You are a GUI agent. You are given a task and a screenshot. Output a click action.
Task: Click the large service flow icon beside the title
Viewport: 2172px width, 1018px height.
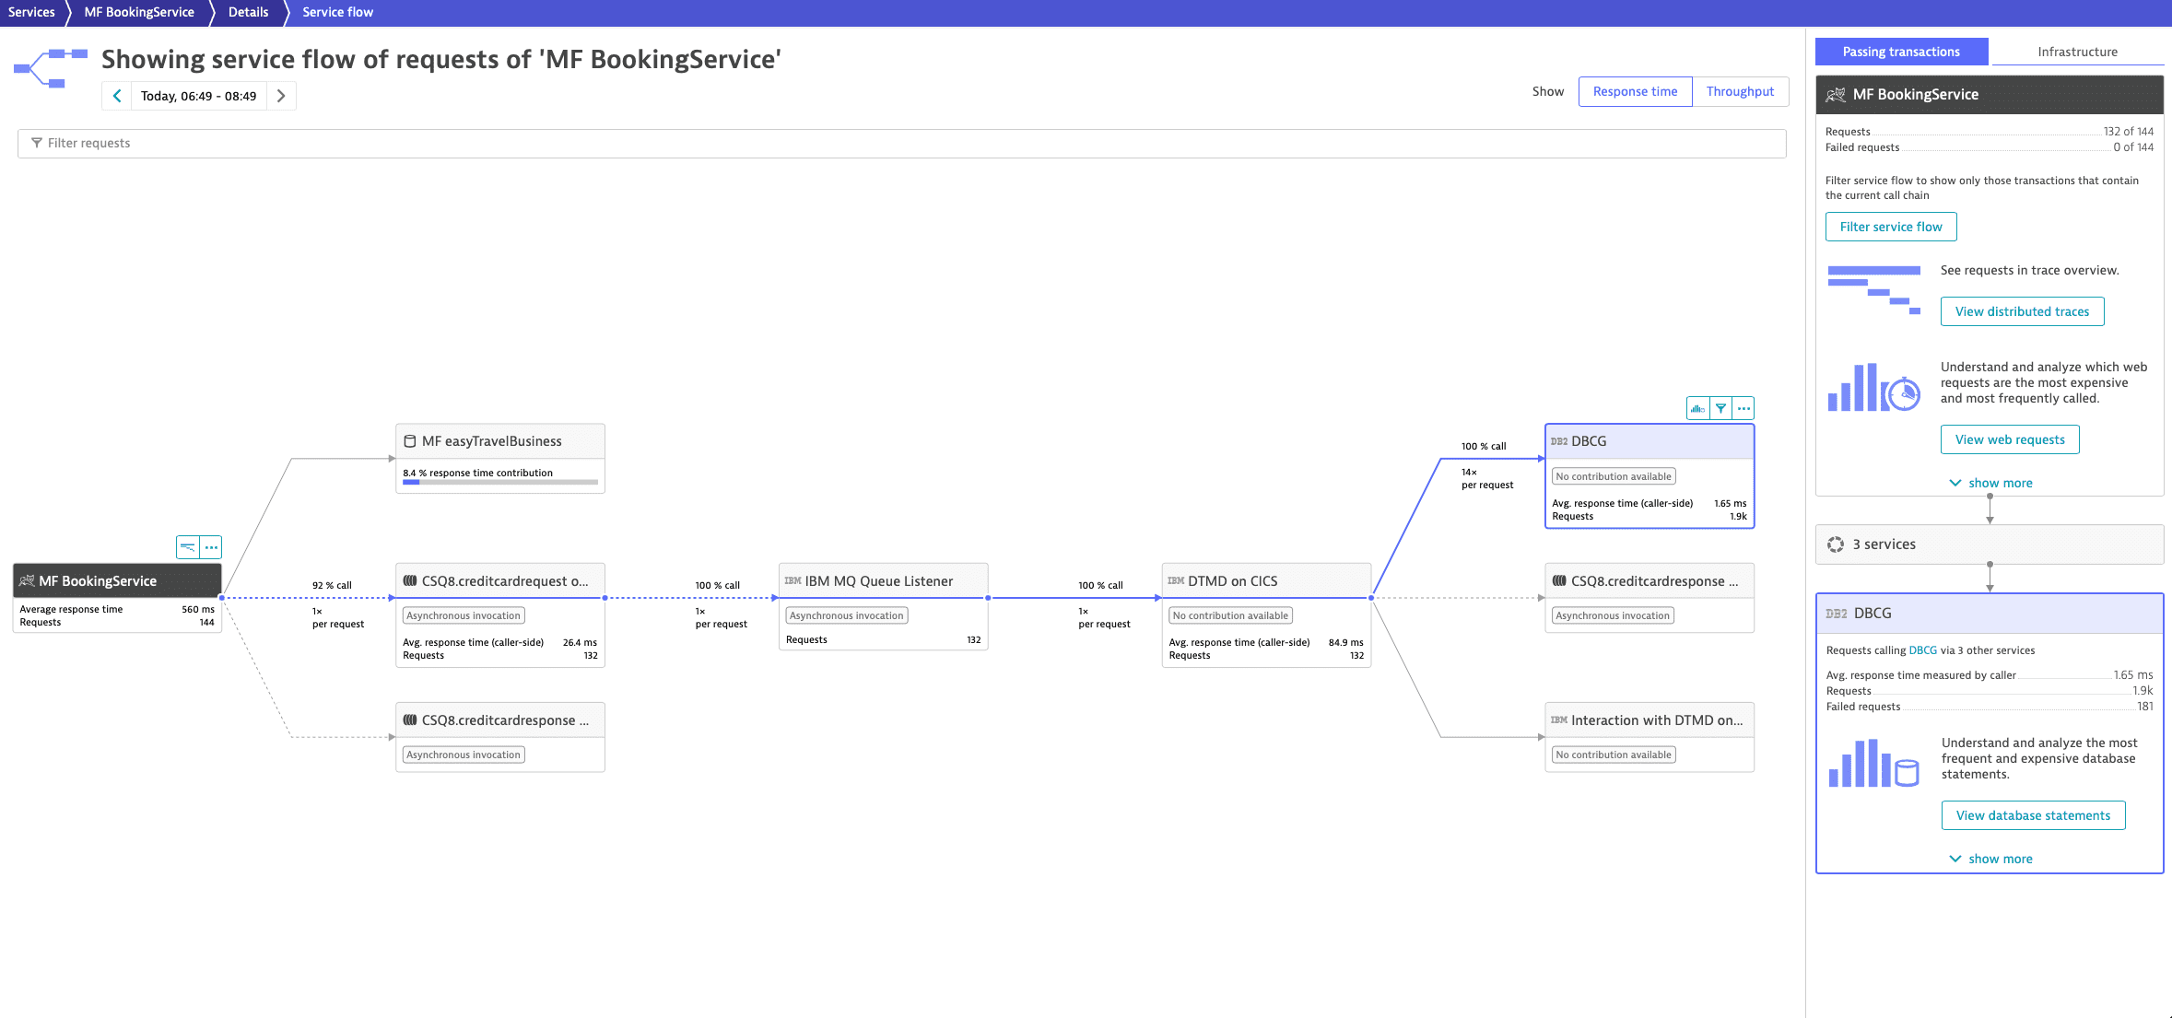click(x=51, y=69)
